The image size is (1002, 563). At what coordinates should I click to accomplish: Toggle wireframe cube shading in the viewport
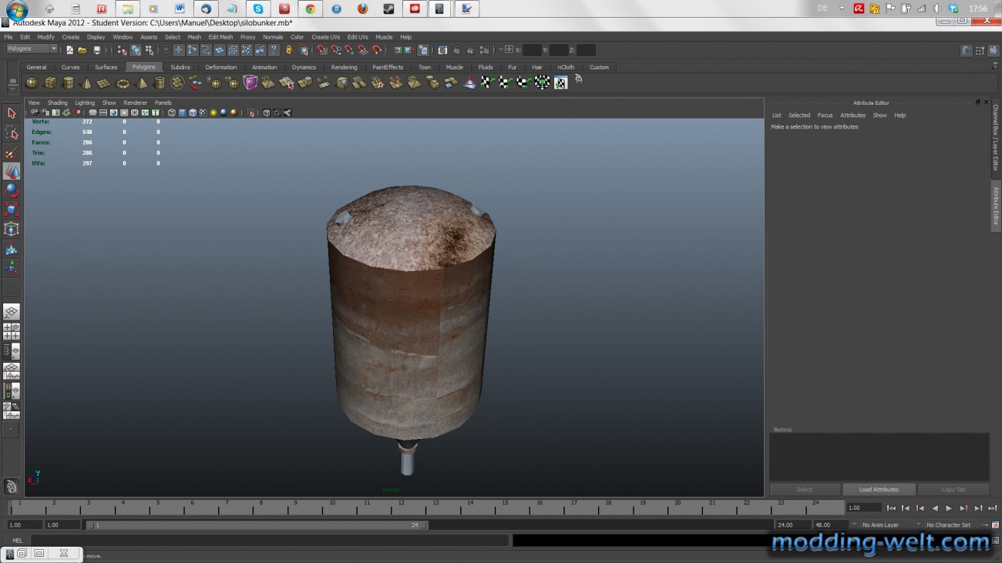pyautogui.click(x=172, y=112)
